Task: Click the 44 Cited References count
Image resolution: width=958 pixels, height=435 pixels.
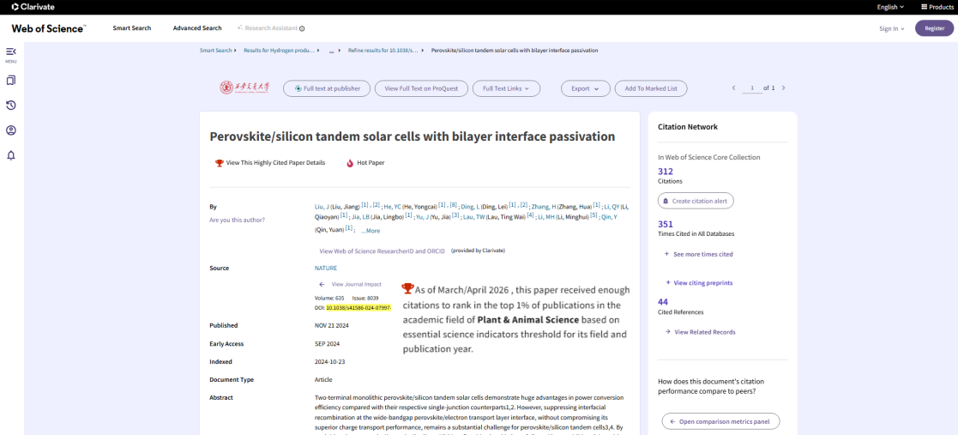Action: (x=663, y=302)
